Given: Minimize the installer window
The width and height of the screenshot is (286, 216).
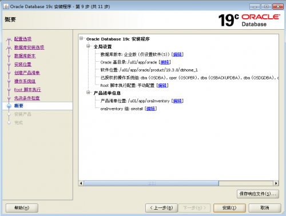Looking at the screenshot, I should click(x=255, y=7).
